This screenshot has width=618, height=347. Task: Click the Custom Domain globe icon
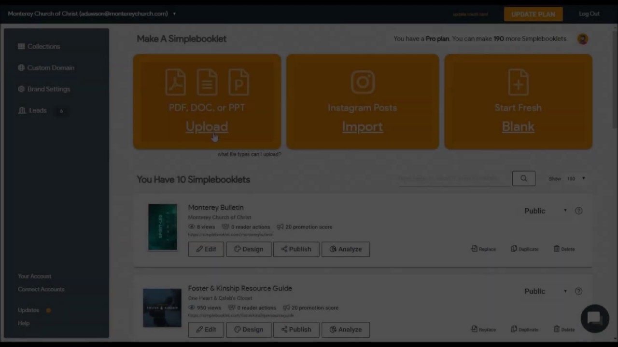[x=21, y=67]
